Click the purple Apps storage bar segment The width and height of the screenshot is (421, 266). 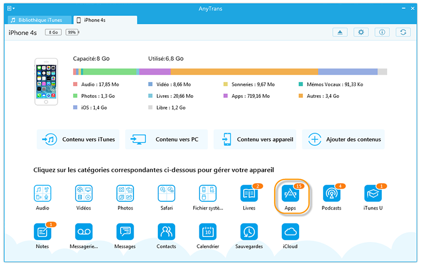point(155,71)
